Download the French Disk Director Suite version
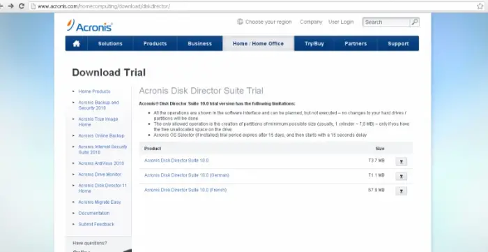The width and height of the screenshot is (488, 252). (401, 191)
